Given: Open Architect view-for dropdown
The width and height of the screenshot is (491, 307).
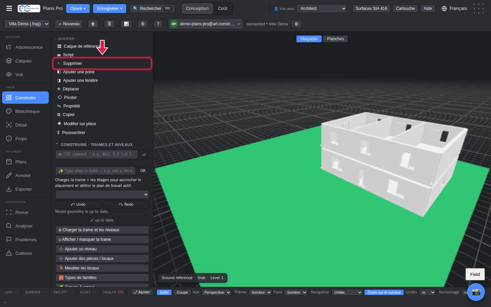Looking at the screenshot, I should click(322, 8).
